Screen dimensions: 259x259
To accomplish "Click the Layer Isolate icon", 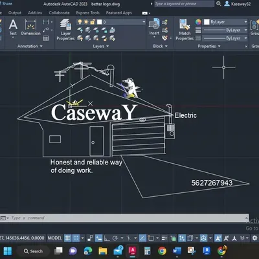I will pos(88,30).
